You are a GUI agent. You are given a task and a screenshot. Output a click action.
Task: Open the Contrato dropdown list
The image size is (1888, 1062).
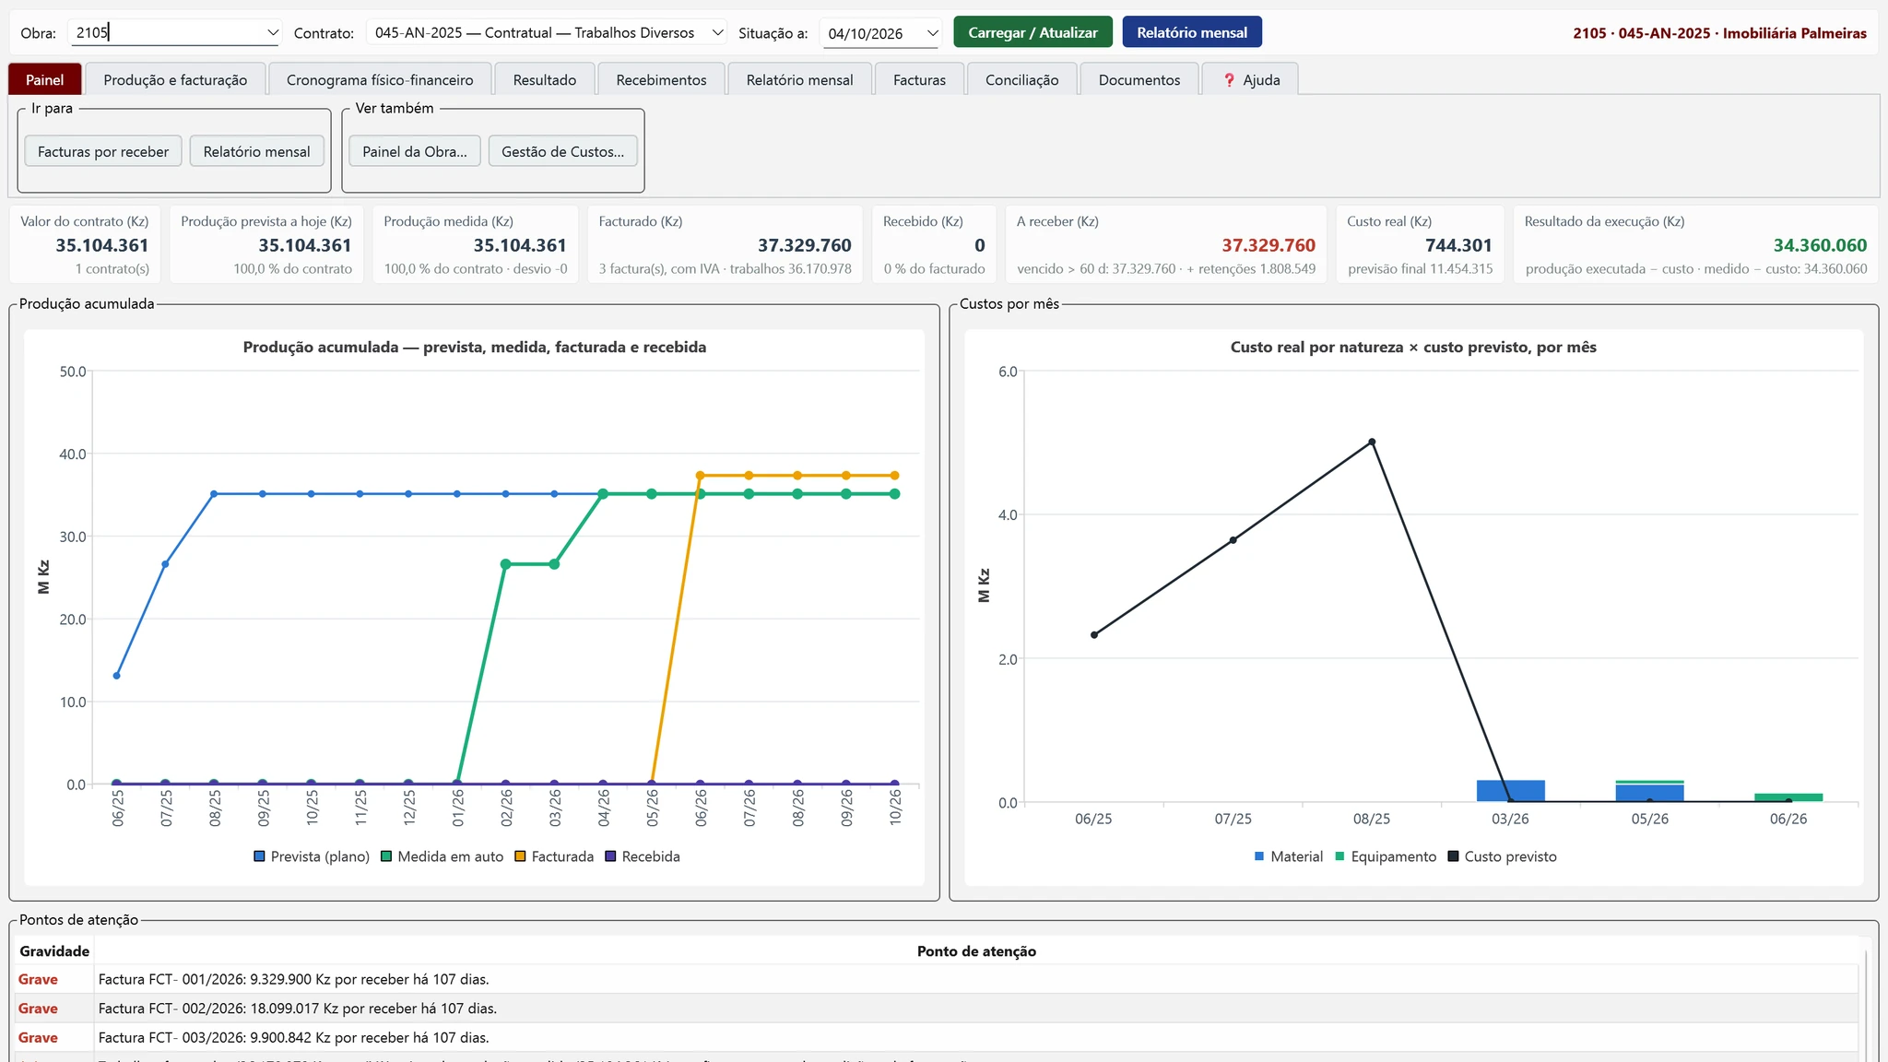pos(546,33)
